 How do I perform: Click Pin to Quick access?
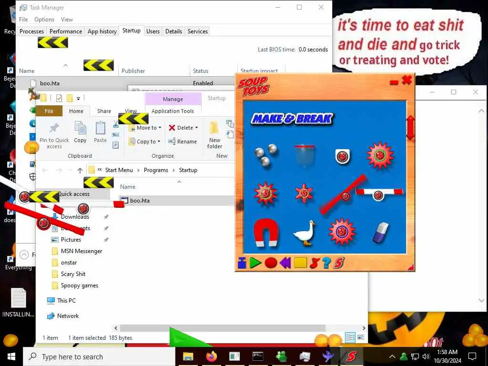tap(54, 135)
